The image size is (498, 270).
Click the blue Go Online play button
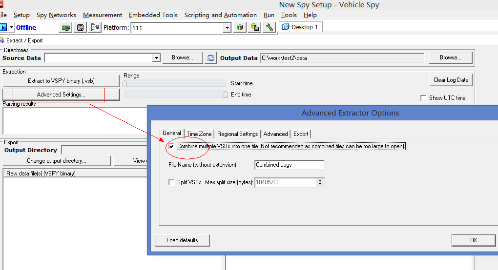[x=3, y=27]
